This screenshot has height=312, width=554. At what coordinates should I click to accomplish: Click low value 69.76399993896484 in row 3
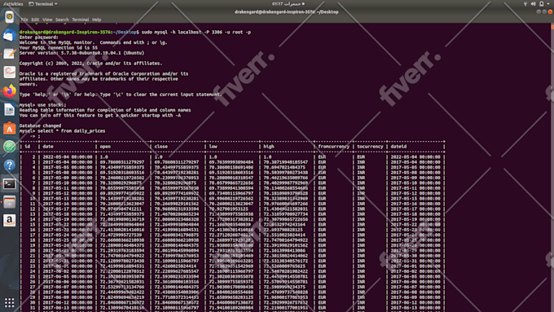231,163
